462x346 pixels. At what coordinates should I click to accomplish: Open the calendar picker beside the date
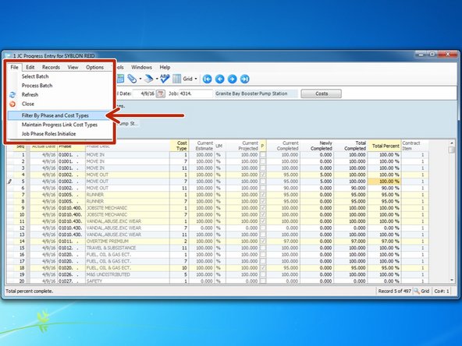click(x=160, y=94)
